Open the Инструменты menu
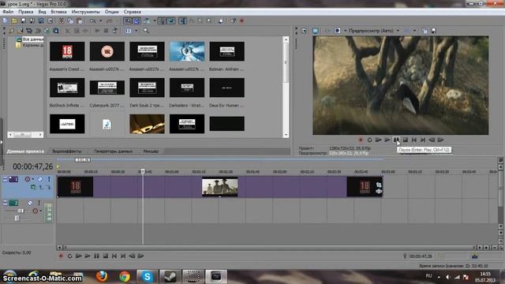 point(86,12)
